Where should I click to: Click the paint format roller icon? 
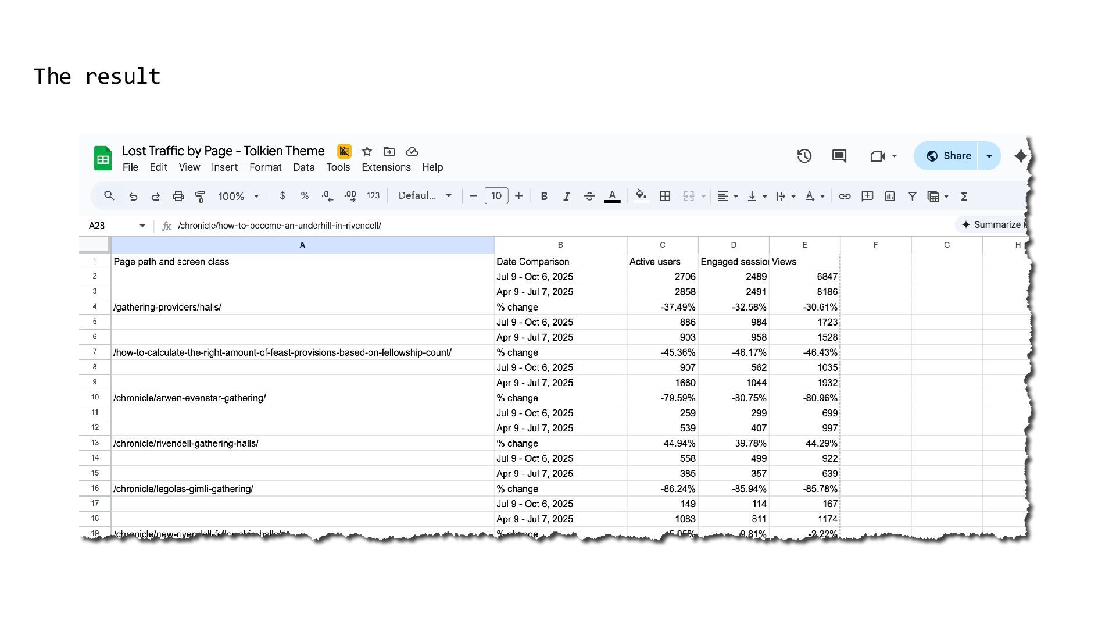(x=200, y=197)
